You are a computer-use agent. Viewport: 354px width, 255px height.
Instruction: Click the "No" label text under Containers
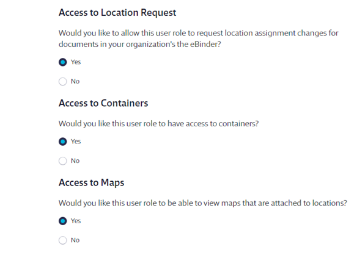click(75, 161)
